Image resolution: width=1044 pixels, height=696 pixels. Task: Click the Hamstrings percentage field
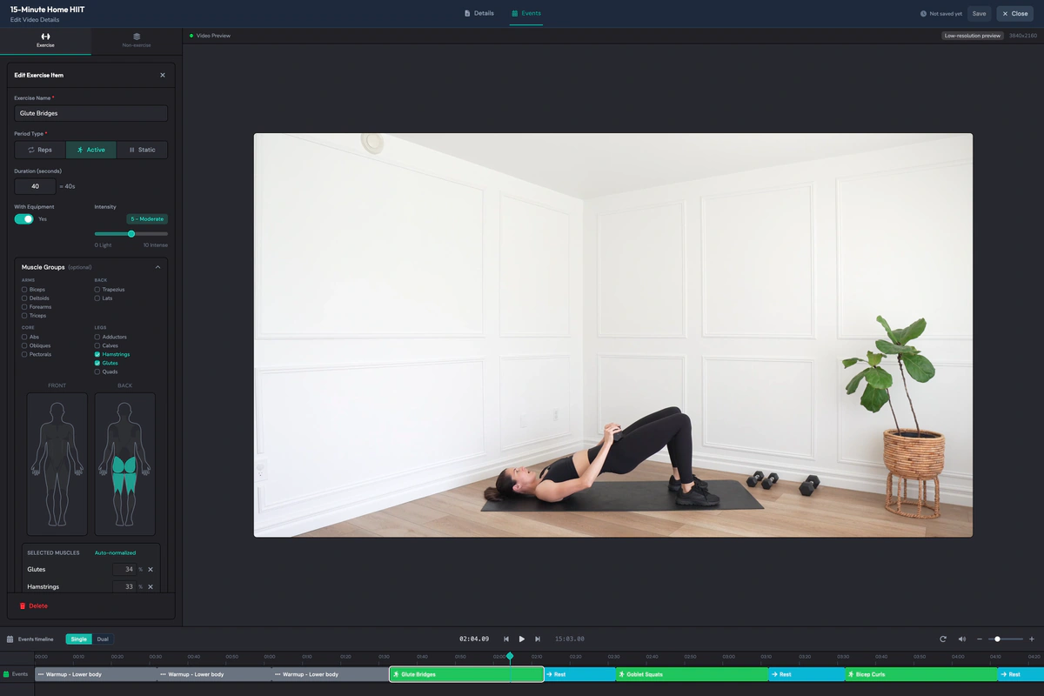(x=124, y=586)
